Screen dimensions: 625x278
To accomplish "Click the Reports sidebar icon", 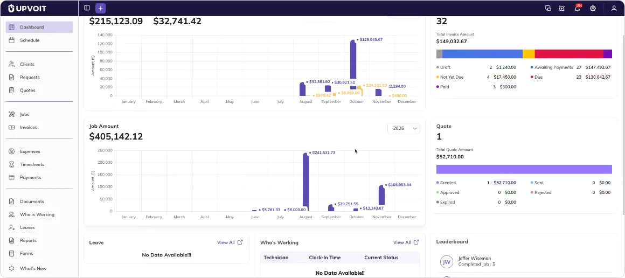I will tap(11, 240).
